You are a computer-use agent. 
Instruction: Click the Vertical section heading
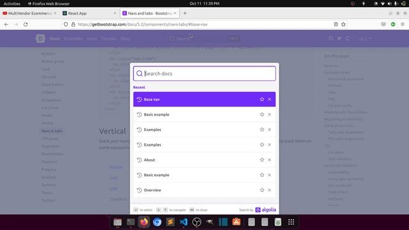pyautogui.click(x=112, y=131)
